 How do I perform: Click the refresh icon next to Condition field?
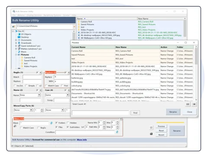117,132
